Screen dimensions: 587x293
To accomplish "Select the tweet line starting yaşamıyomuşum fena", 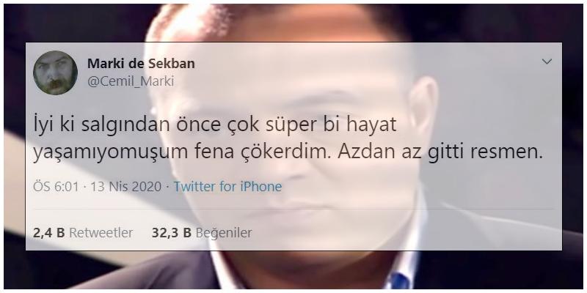I will 288,152.
